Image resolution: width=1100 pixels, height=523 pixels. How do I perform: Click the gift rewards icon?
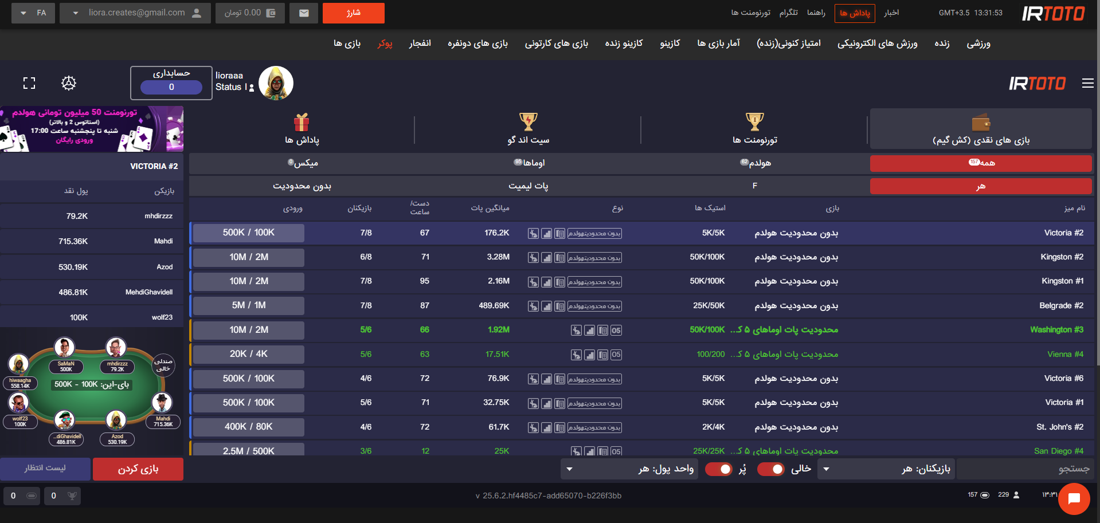click(x=302, y=122)
